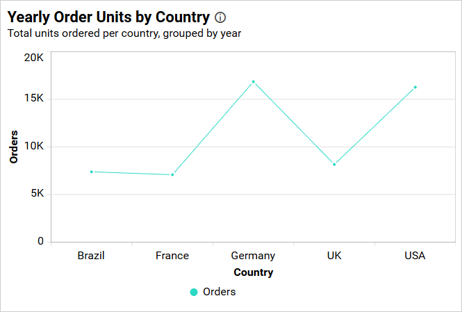Click the Yearly Order Units by Country title
The image size is (462, 312).
[108, 17]
